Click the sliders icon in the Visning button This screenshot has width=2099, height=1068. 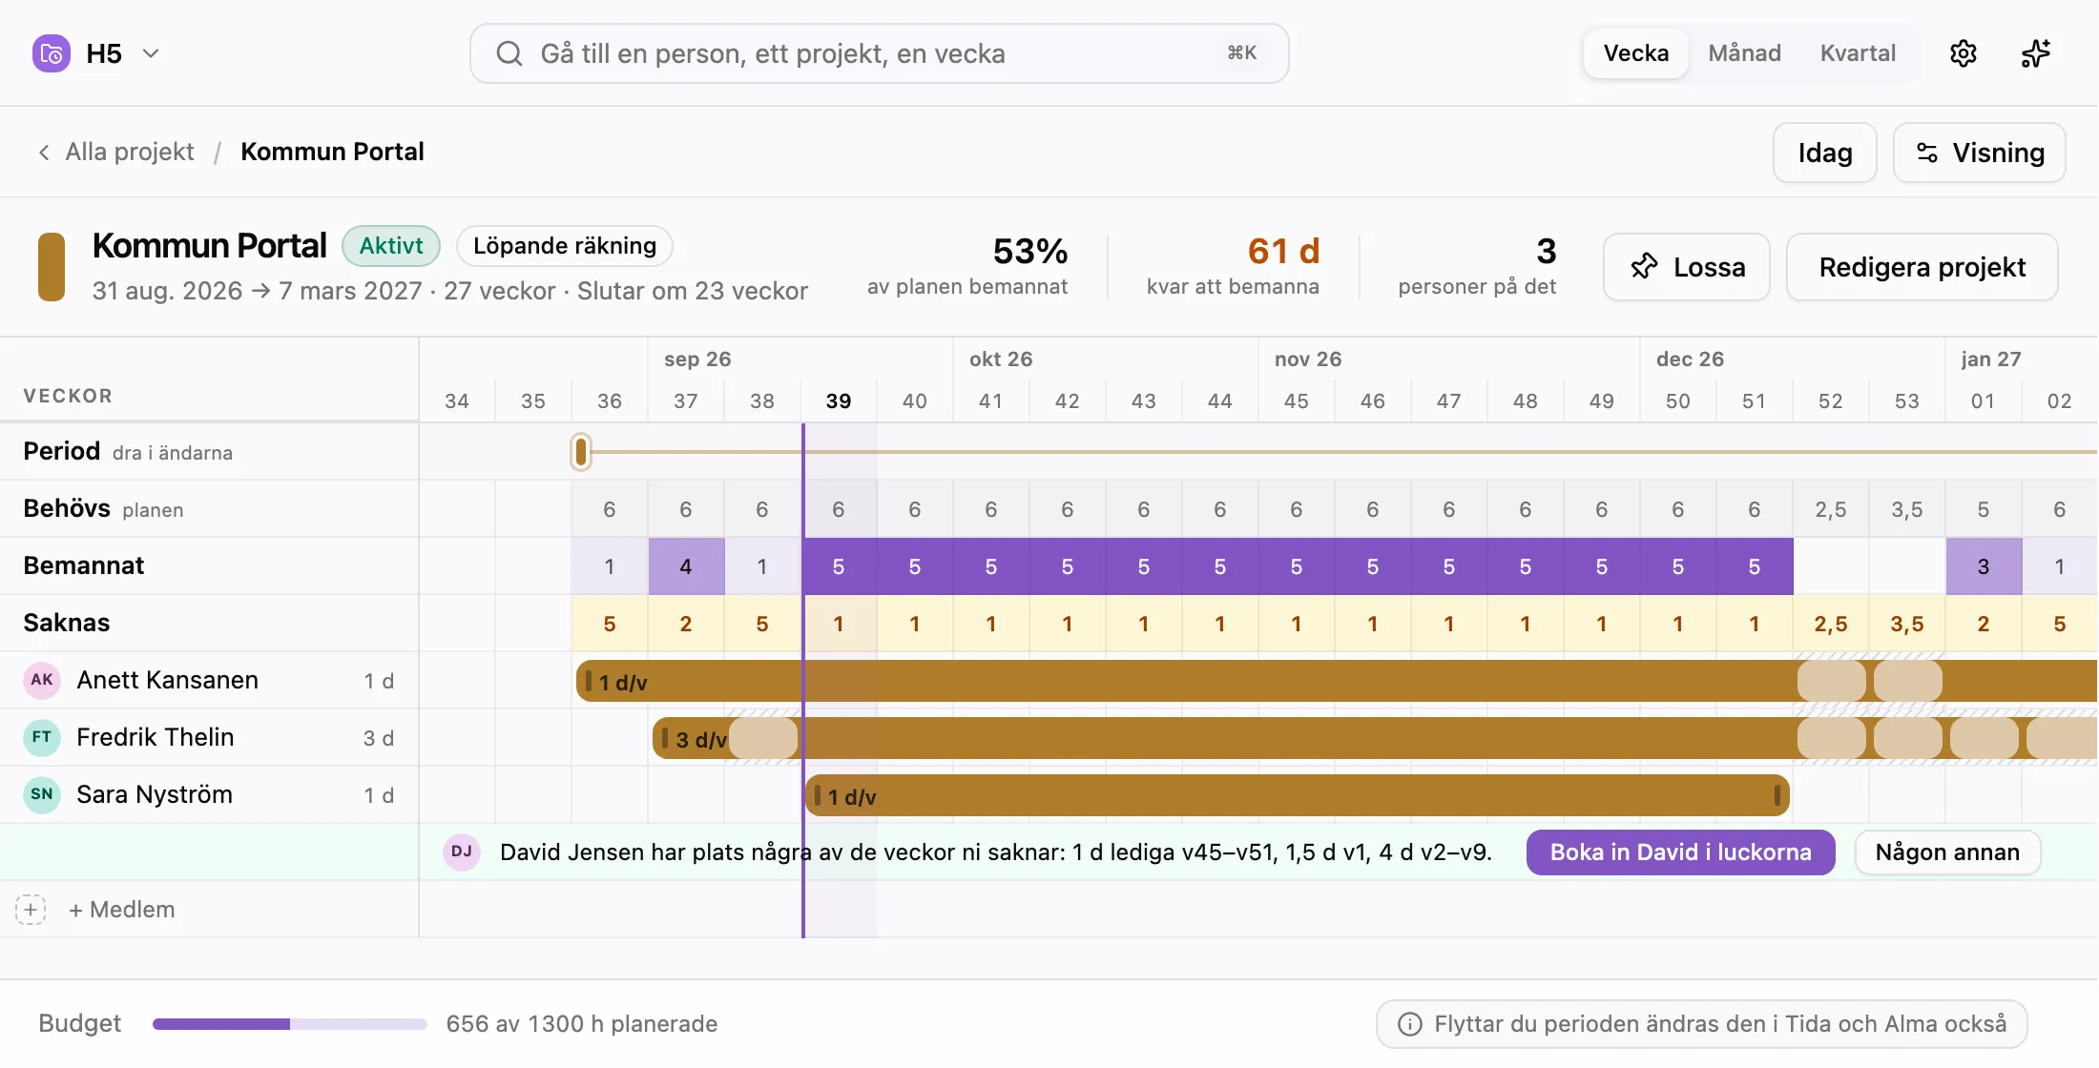pos(1927,153)
